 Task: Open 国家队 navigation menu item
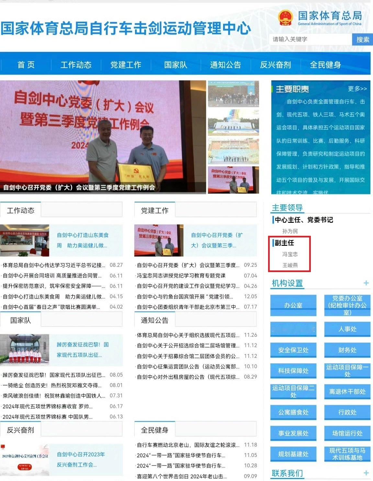pos(176,65)
